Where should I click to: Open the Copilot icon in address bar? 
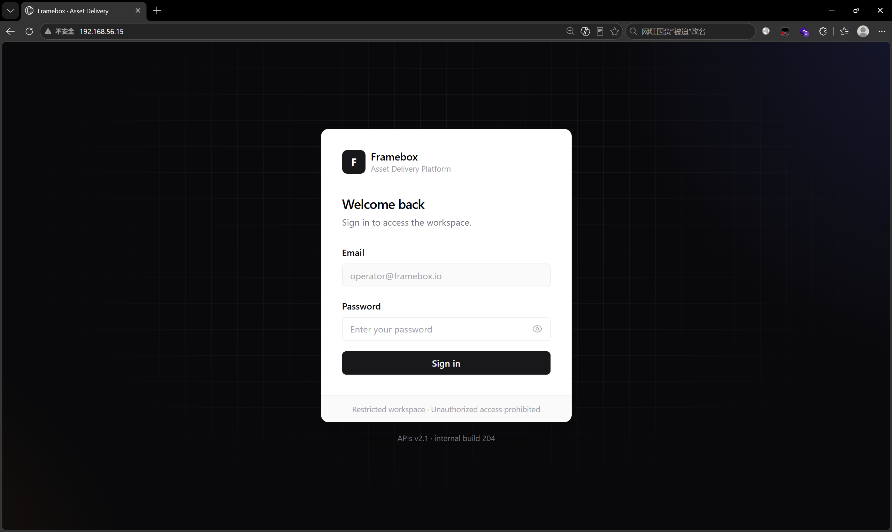click(x=585, y=32)
